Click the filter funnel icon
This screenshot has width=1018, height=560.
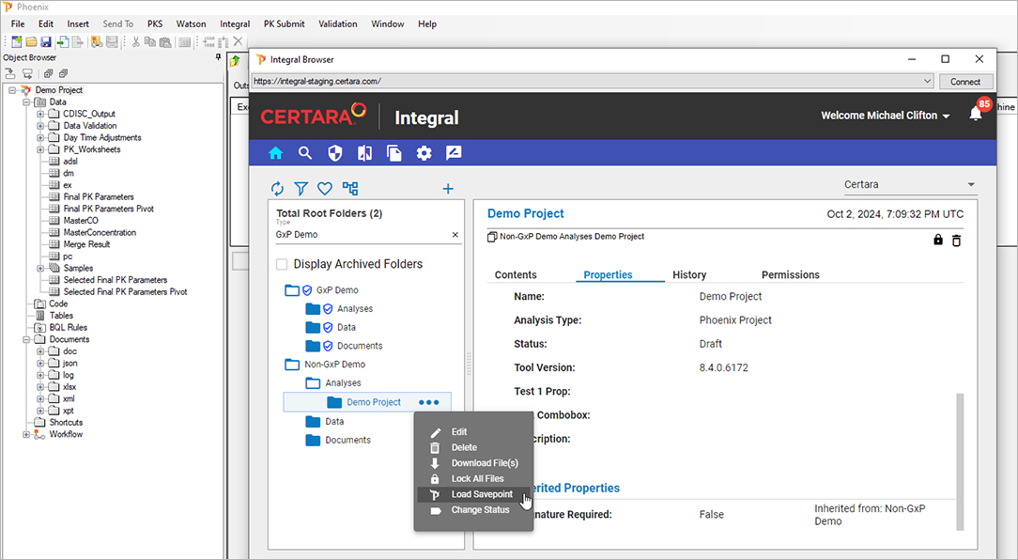[301, 189]
